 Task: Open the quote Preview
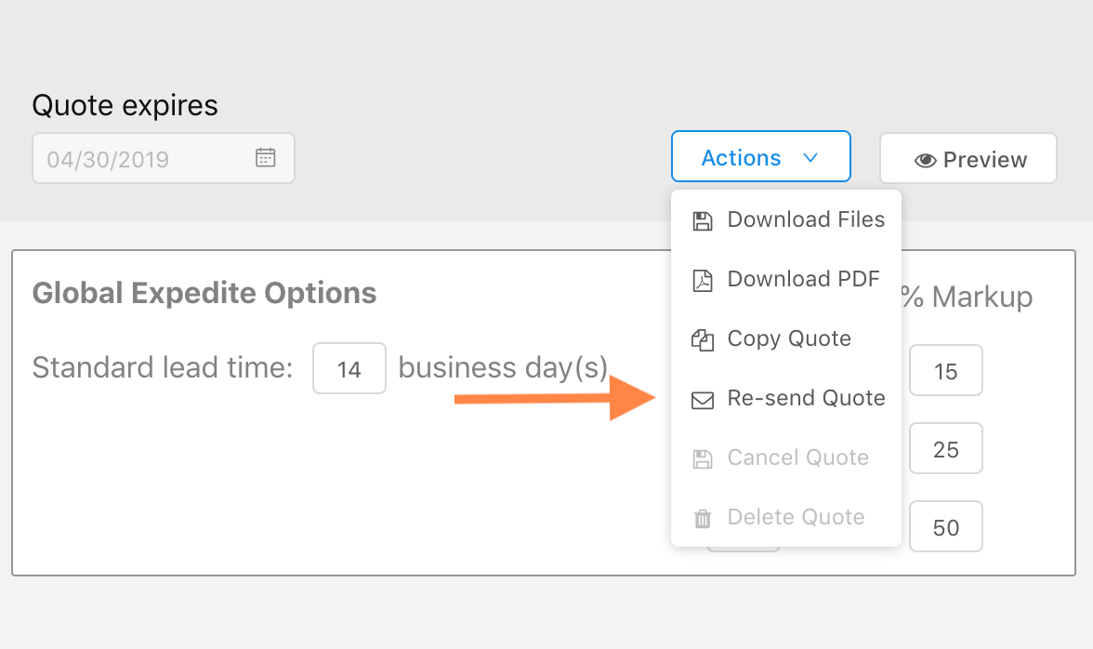pyautogui.click(x=968, y=159)
